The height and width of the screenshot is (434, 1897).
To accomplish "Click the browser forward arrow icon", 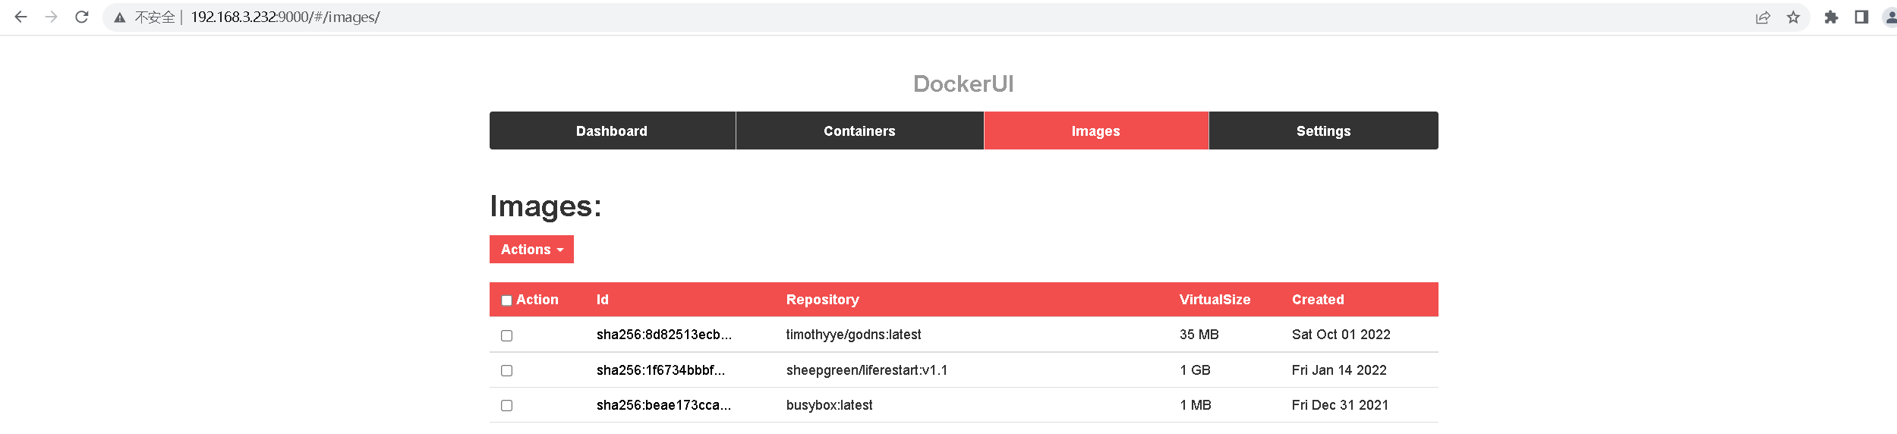I will [x=52, y=17].
